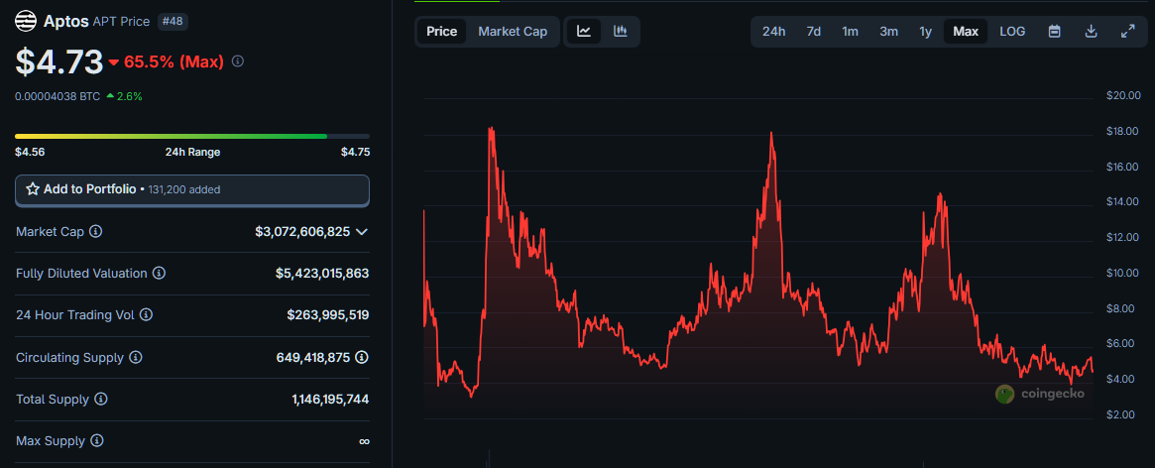Image resolution: width=1155 pixels, height=468 pixels.
Task: Open info icon next to 65.5% (Max)
Action: pos(238,61)
